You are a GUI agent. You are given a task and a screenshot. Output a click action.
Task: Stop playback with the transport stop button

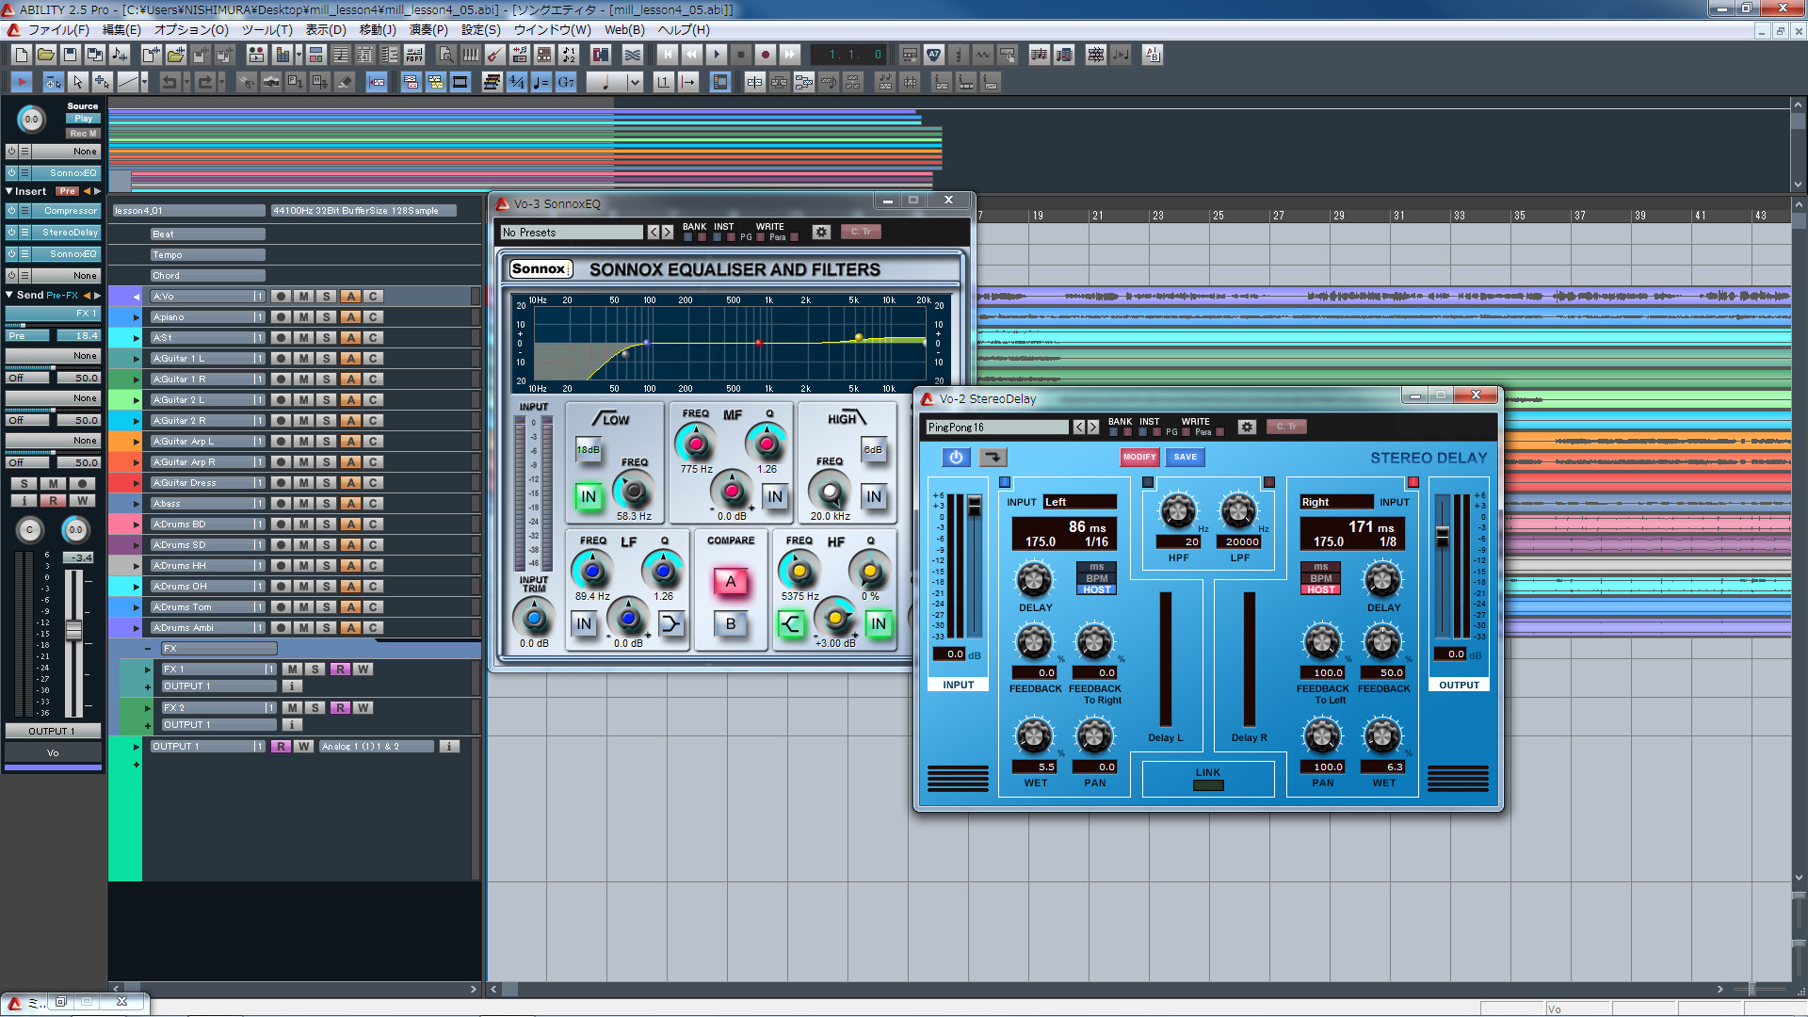[741, 55]
